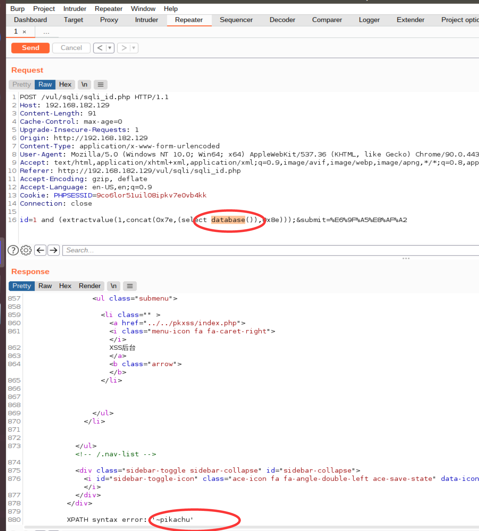
Task: Click the 'Accept-Encoding: gzip, deflate' header
Action: tap(83, 179)
